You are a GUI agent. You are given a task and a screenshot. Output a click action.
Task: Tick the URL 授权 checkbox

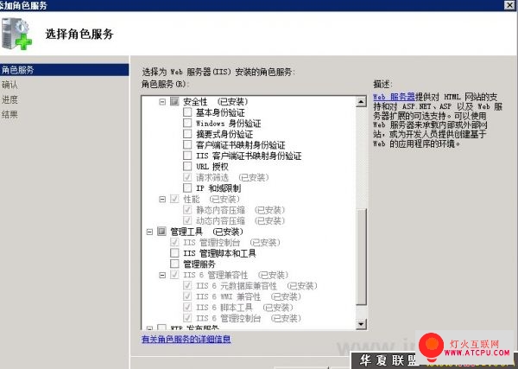[187, 166]
